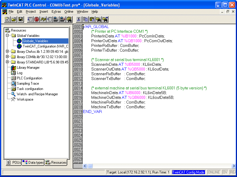Open the Help menu

95,12
